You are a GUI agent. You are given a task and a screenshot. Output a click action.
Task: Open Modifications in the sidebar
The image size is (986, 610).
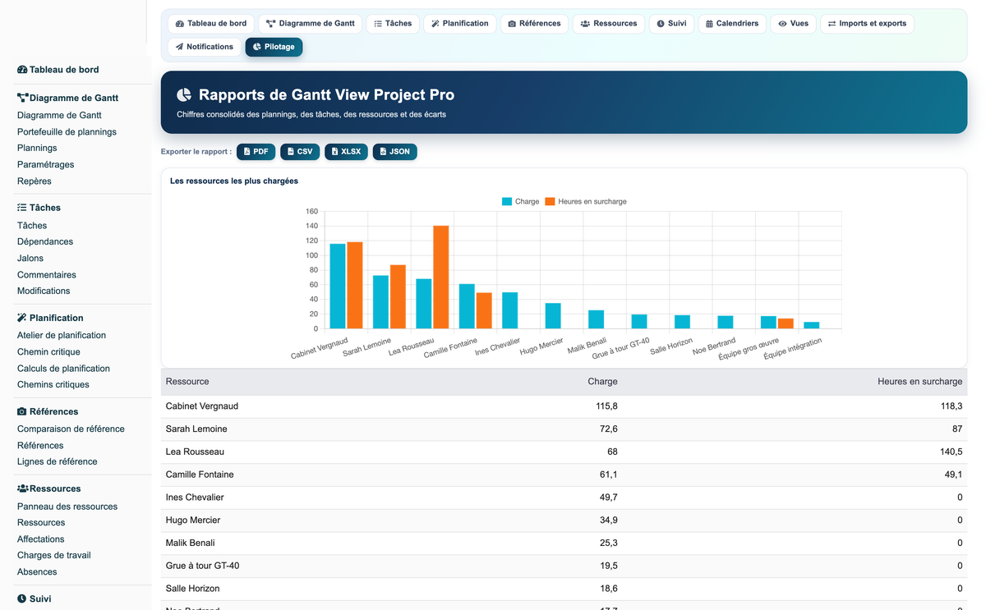[44, 291]
